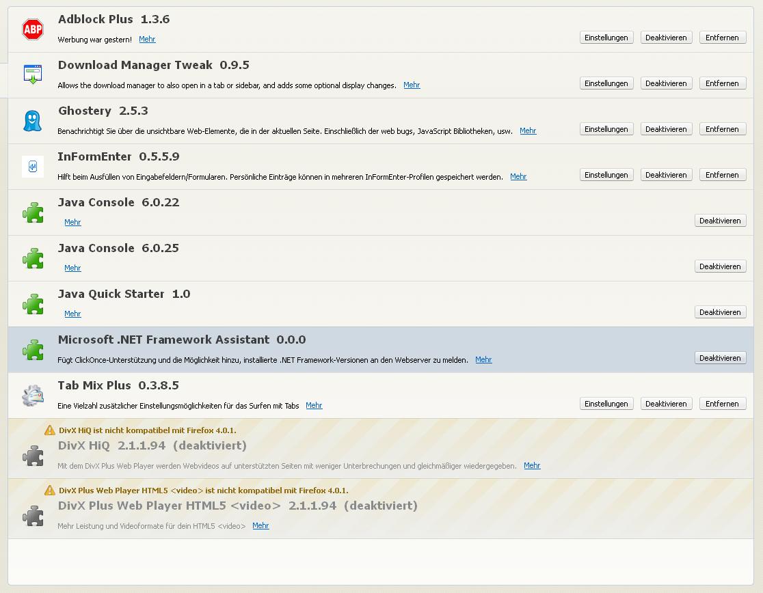Click the InFormEnter extension icon
763x593 pixels.
tap(33, 166)
